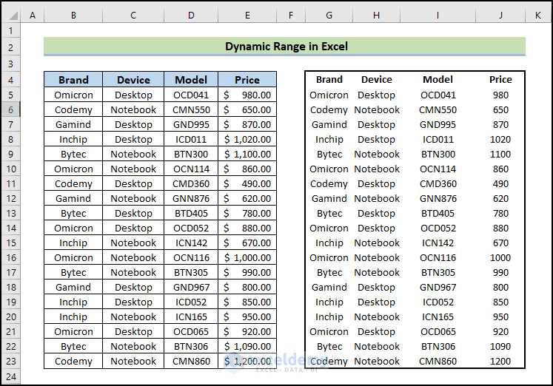
Task: Click the 'Brand' header in column G
Action: pos(329,80)
